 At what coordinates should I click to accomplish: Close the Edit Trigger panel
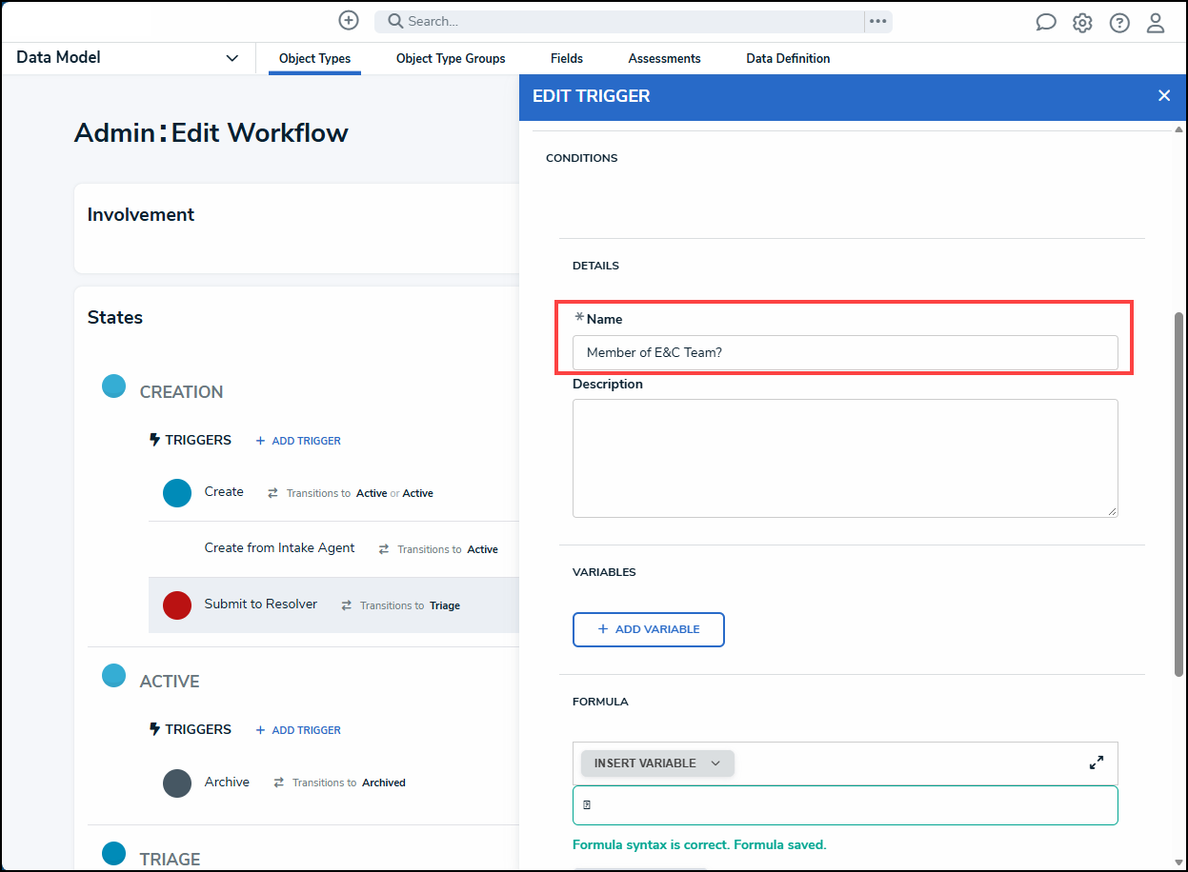[1164, 95]
